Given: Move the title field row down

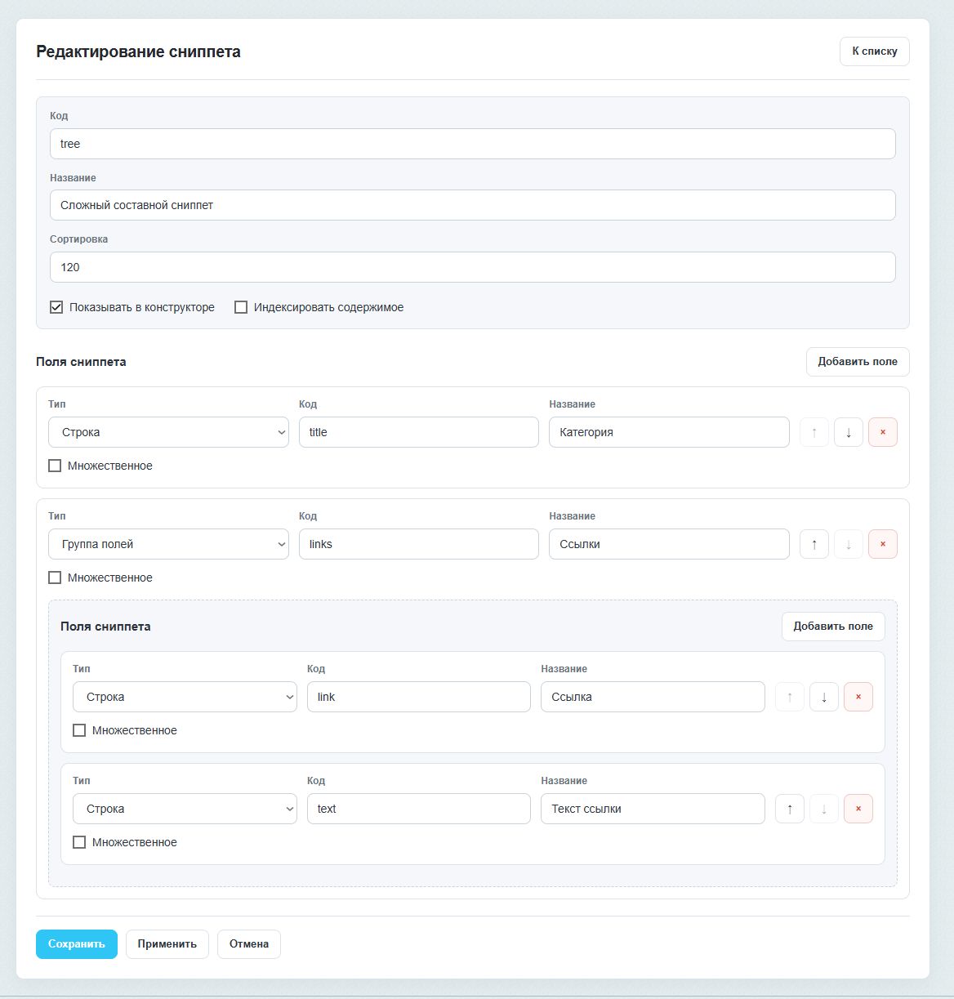Looking at the screenshot, I should [849, 432].
